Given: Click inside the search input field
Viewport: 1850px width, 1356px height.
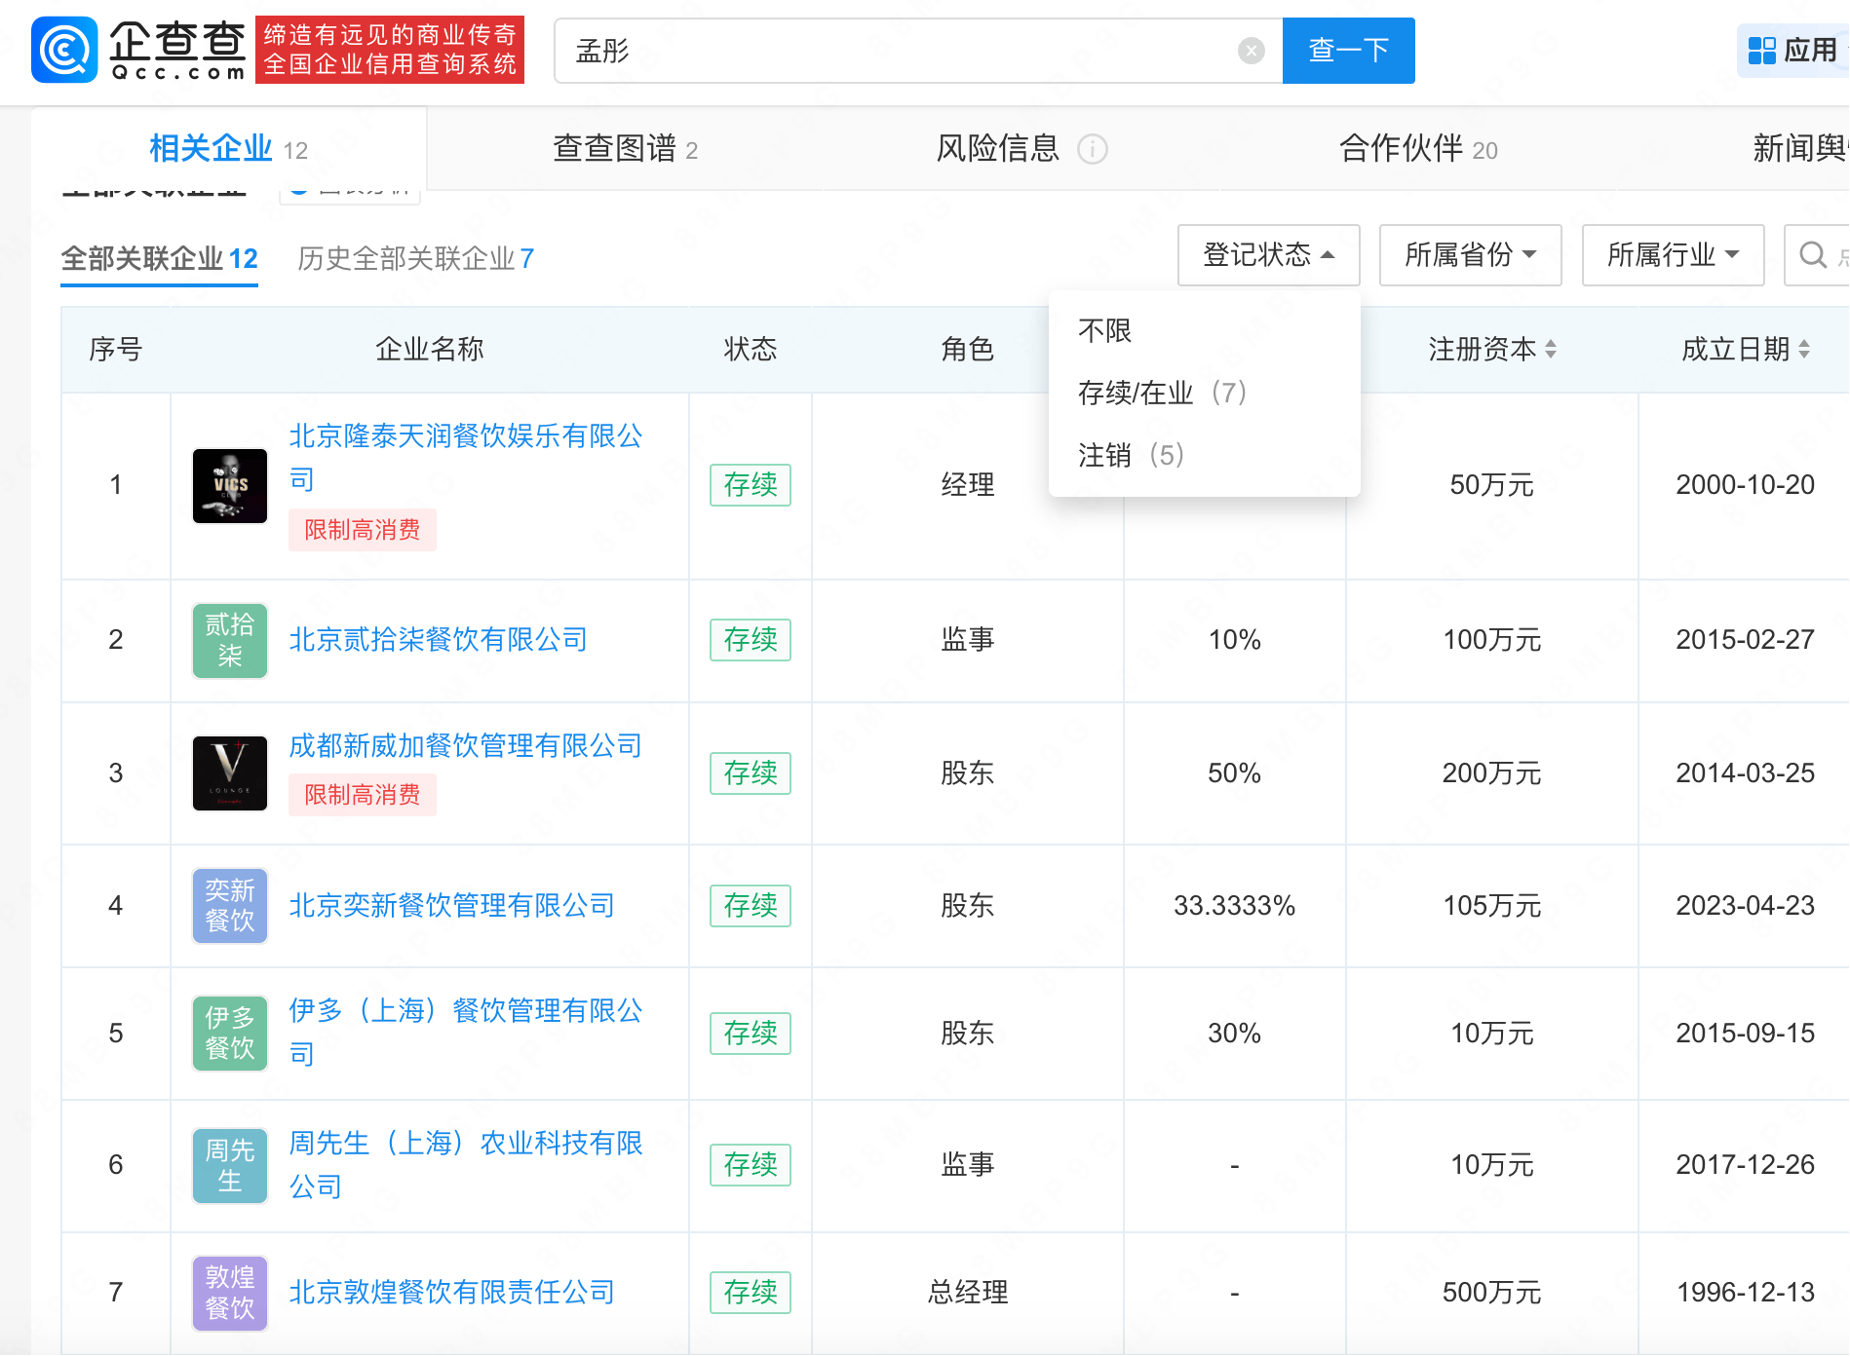Looking at the screenshot, I should (x=877, y=51).
